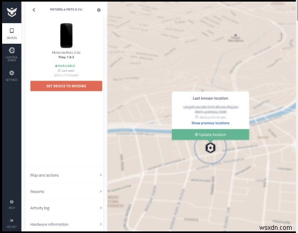This screenshot has height=233, width=298.
Task: Click 'Motorola Moto G (4)' name below phone
Action: [x=66, y=53]
